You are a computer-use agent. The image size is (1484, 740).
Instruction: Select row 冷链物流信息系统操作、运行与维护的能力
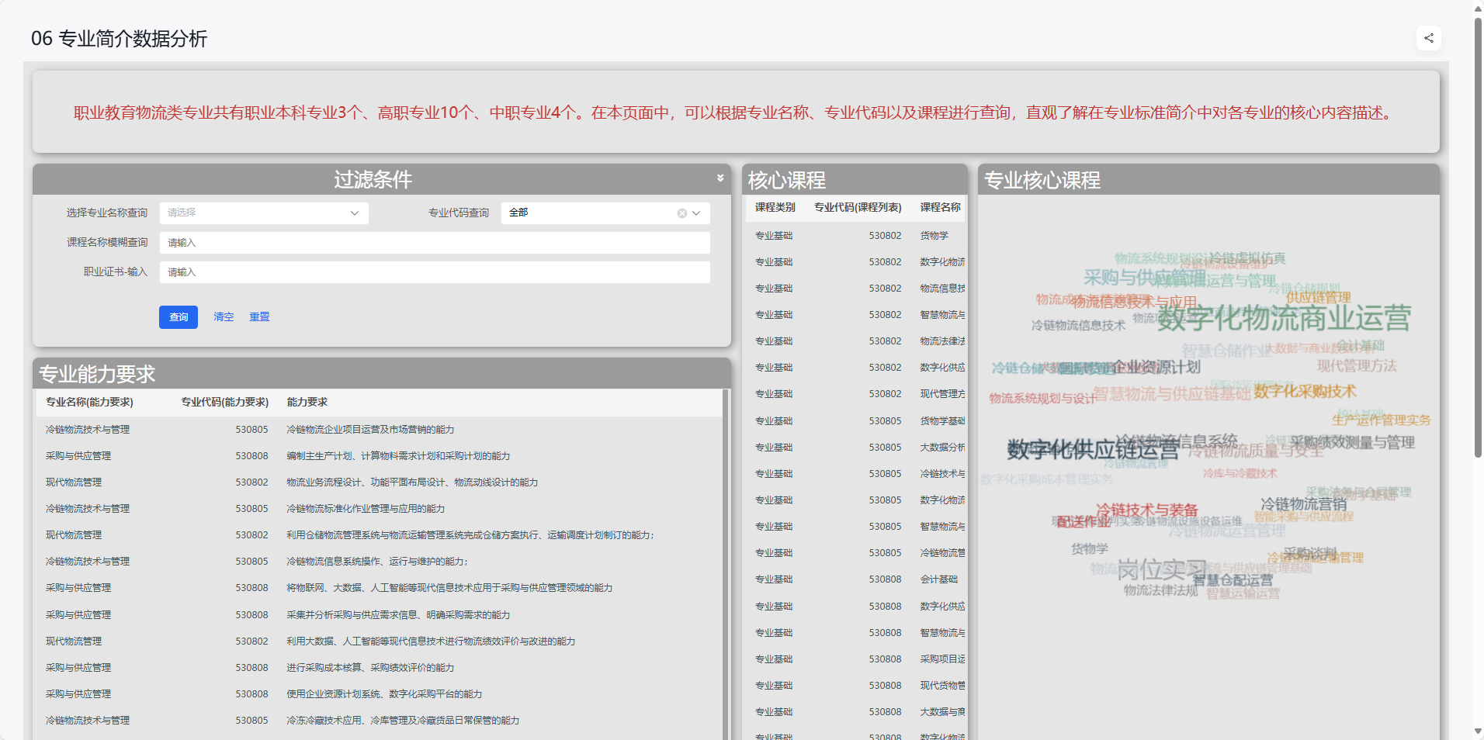tap(379, 562)
